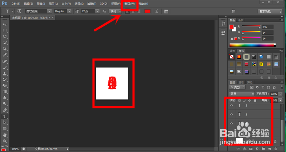Hide text layer 3 via eye icon
This screenshot has width=286, height=152.
click(x=232, y=114)
